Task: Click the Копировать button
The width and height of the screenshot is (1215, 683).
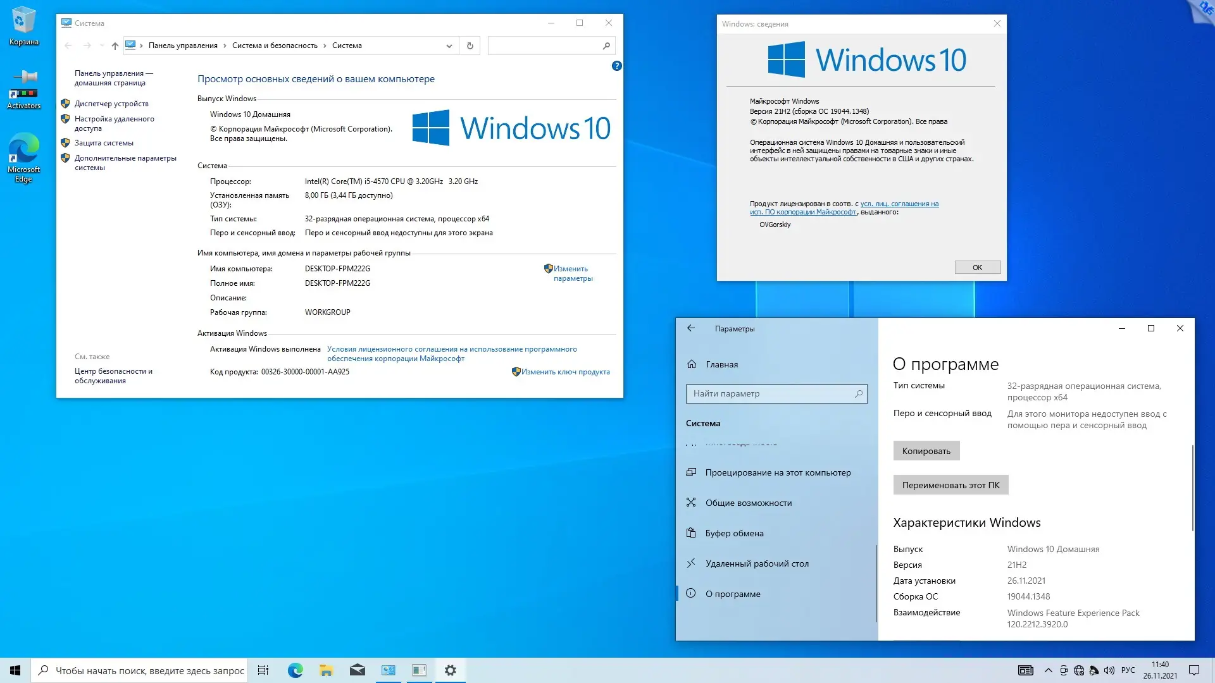Action: (926, 451)
